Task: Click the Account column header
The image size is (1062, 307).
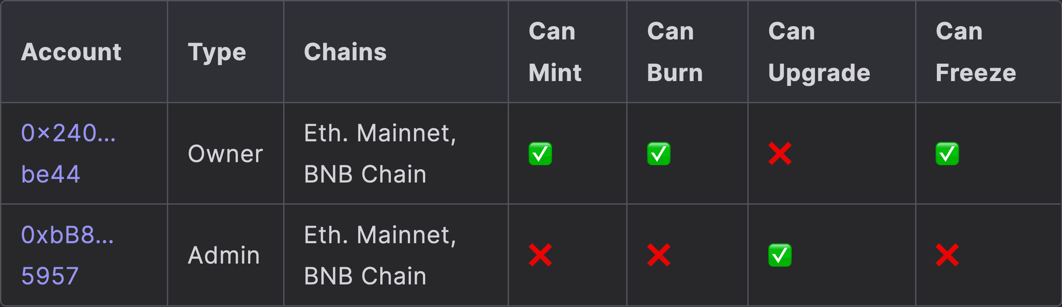Action: 71,52
